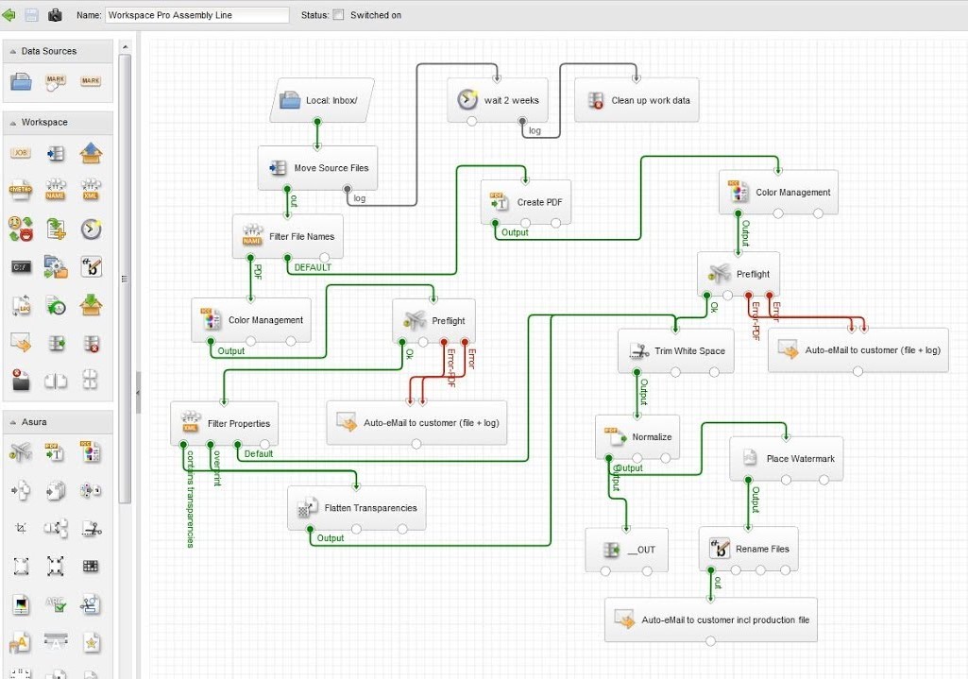Select the PDF text icon in Asura palette

[55, 452]
